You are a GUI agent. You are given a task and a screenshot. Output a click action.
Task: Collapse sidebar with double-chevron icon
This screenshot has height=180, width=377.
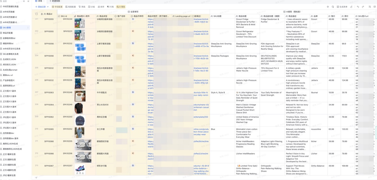28,1
